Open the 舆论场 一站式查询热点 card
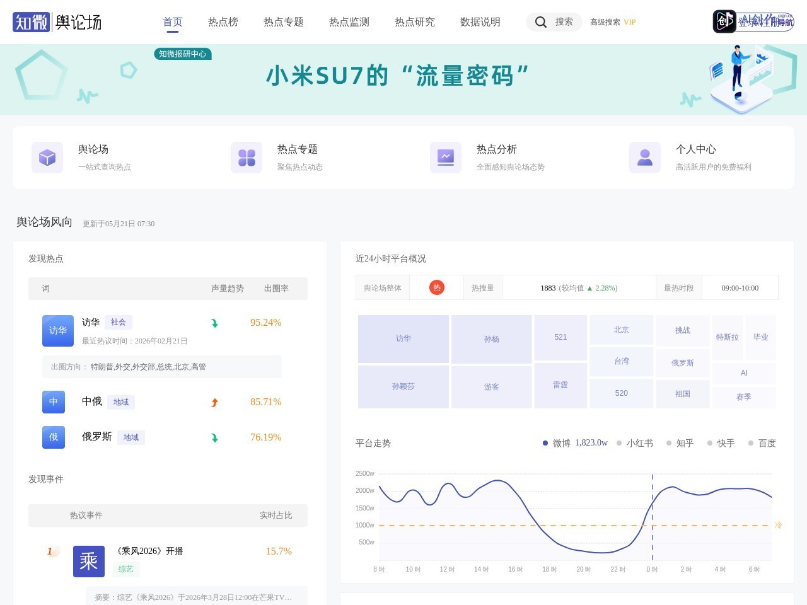Screen dimensions: 807x605 click(x=105, y=158)
